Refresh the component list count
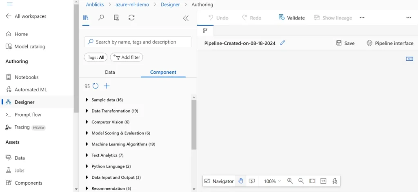418x192 pixels. [x=96, y=86]
